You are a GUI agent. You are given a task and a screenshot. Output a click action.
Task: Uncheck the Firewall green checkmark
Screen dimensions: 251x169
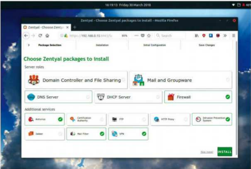point(228,97)
